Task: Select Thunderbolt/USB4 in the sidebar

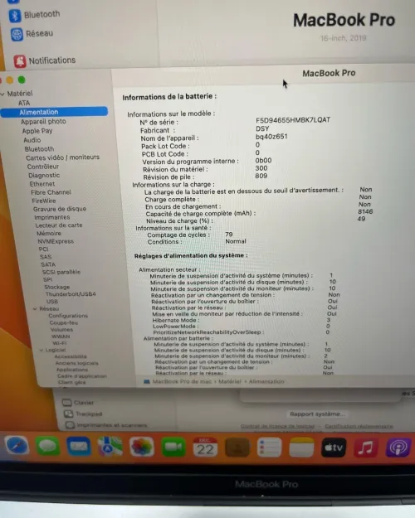Action: (x=71, y=294)
